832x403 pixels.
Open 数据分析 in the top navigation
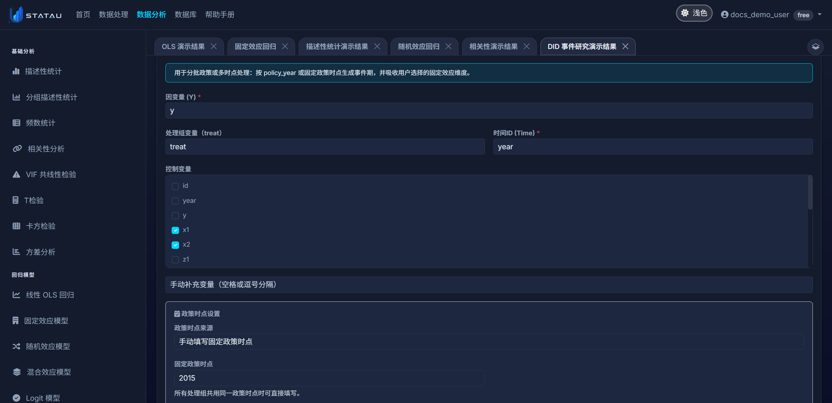coord(151,15)
